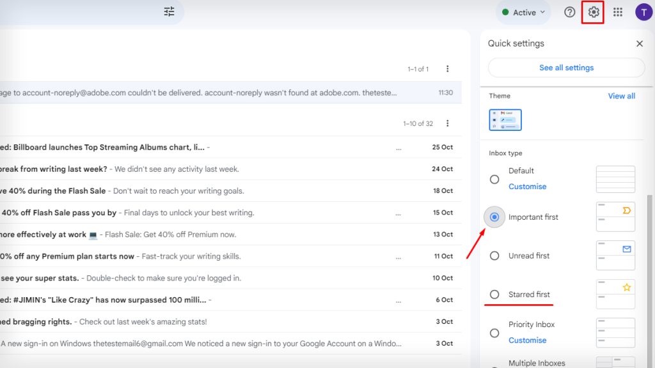Click the sliders icon in the top toolbar
The height and width of the screenshot is (368, 655).
coord(169,11)
